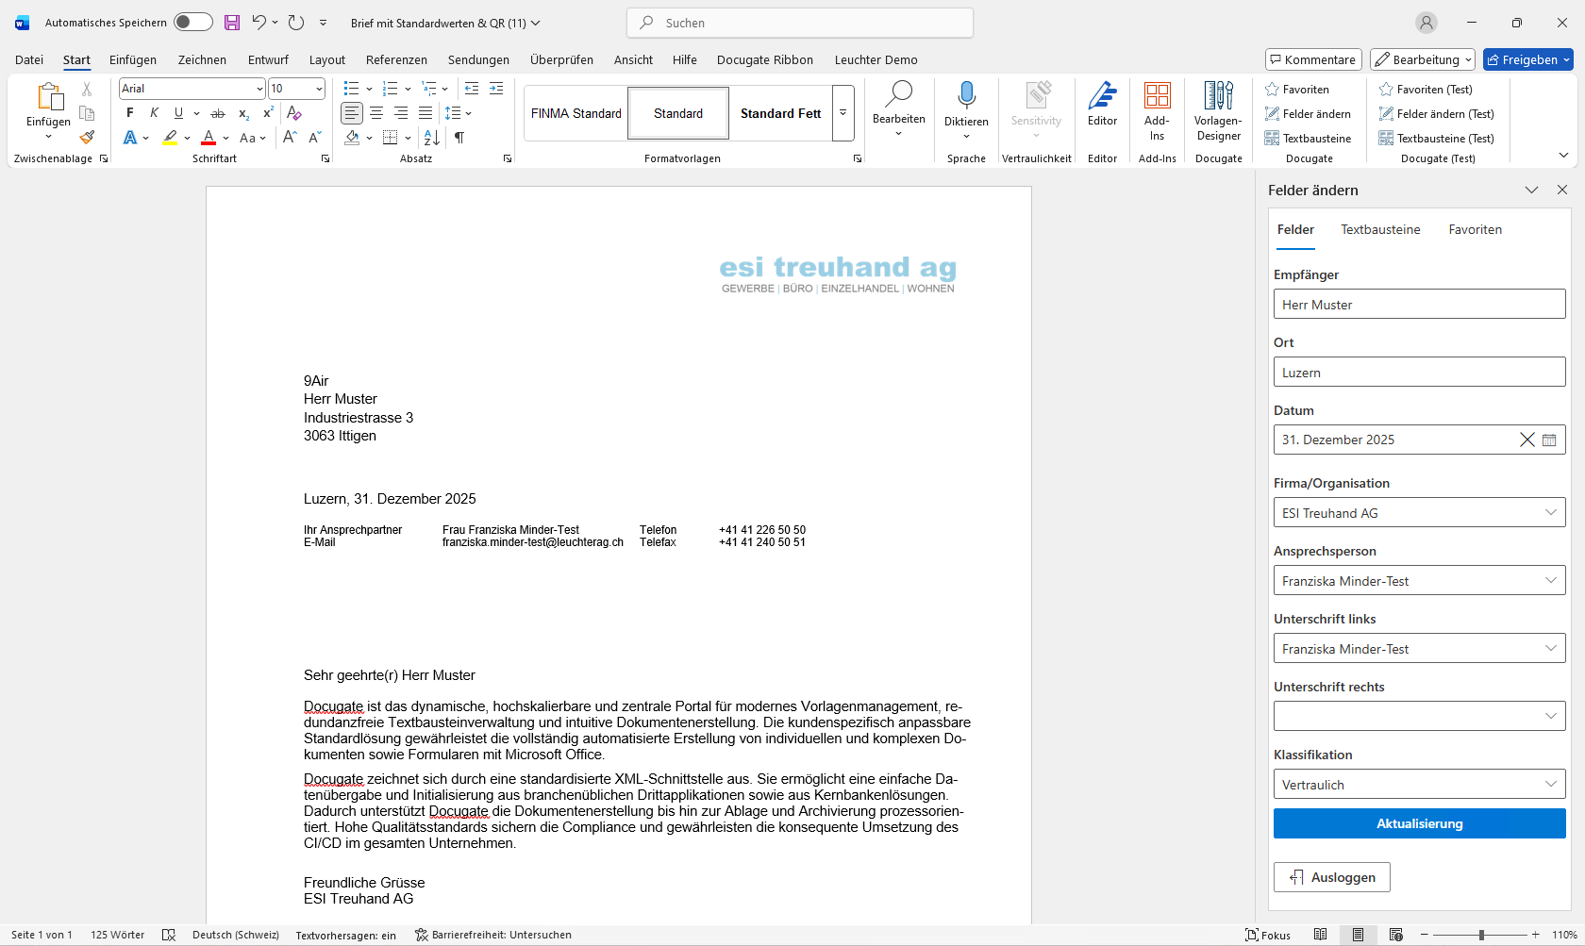The image size is (1585, 946).
Task: Click inside the Empfänger input field
Action: point(1418,304)
